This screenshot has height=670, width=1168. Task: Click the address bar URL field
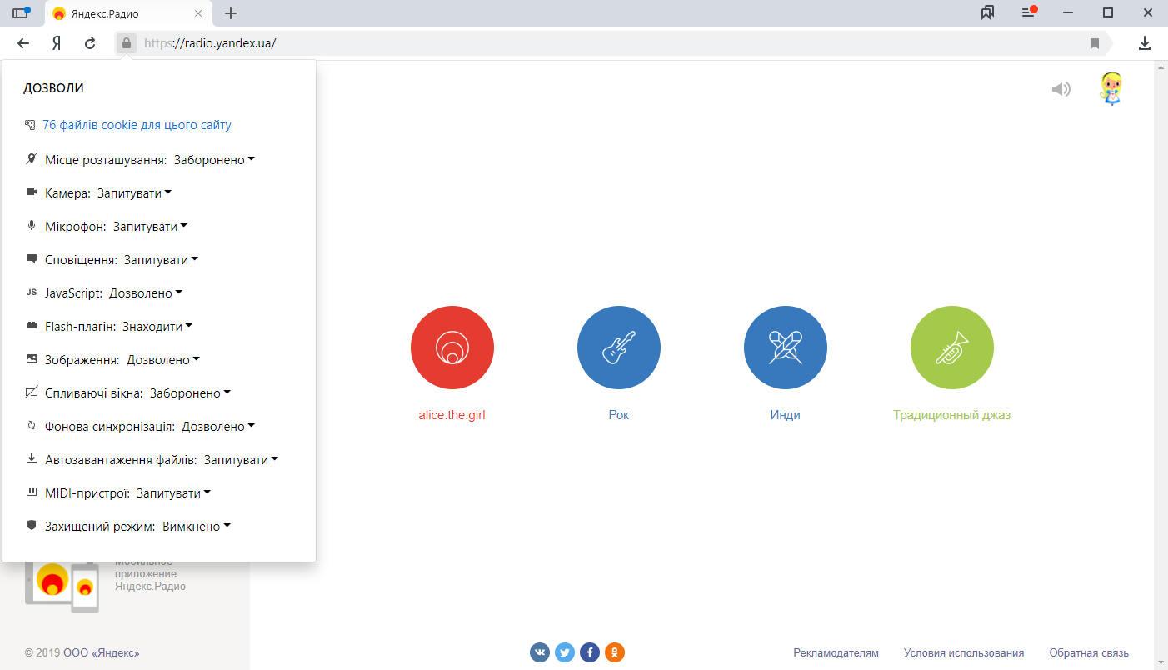pos(612,43)
